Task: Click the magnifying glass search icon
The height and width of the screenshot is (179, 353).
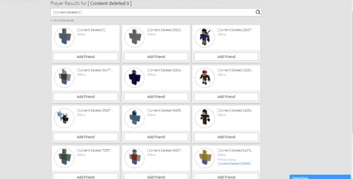Action: [x=258, y=12]
